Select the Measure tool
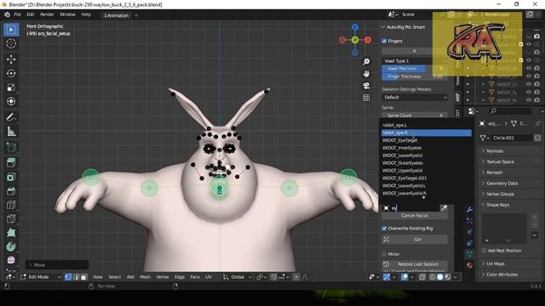The height and width of the screenshot is (306, 545). click(x=11, y=131)
